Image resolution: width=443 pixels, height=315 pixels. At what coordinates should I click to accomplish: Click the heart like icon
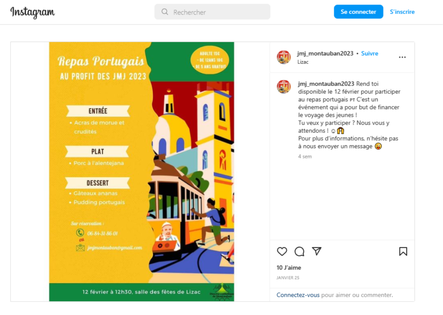[x=282, y=251]
